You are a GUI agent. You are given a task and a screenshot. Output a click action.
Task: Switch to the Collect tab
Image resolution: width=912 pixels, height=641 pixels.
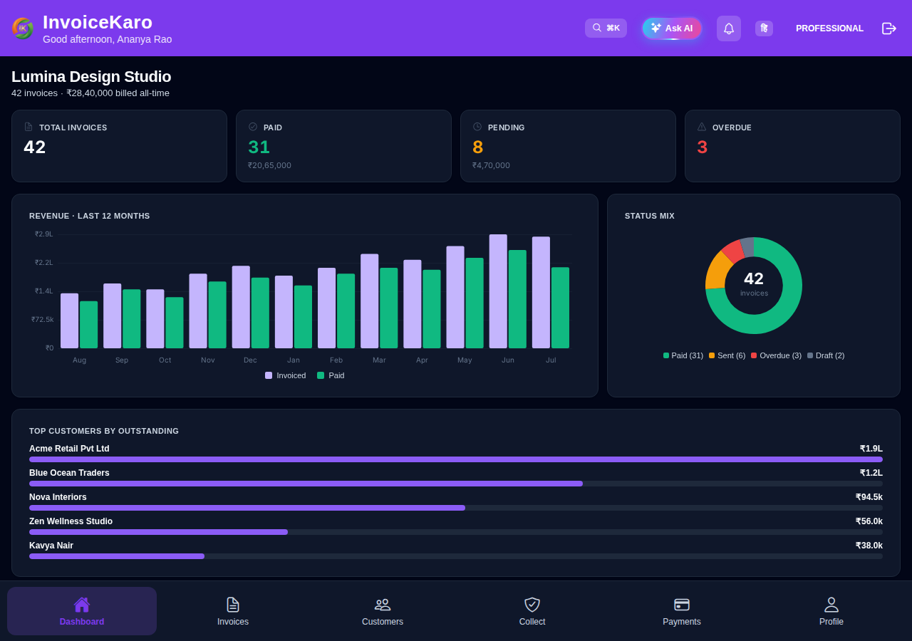(x=532, y=611)
